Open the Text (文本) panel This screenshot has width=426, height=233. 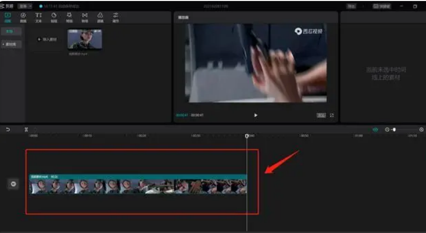(39, 18)
